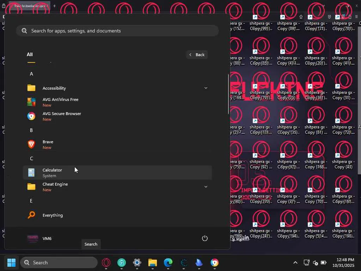
Task: Launch Calculator from the All apps list
Action: 117,173
